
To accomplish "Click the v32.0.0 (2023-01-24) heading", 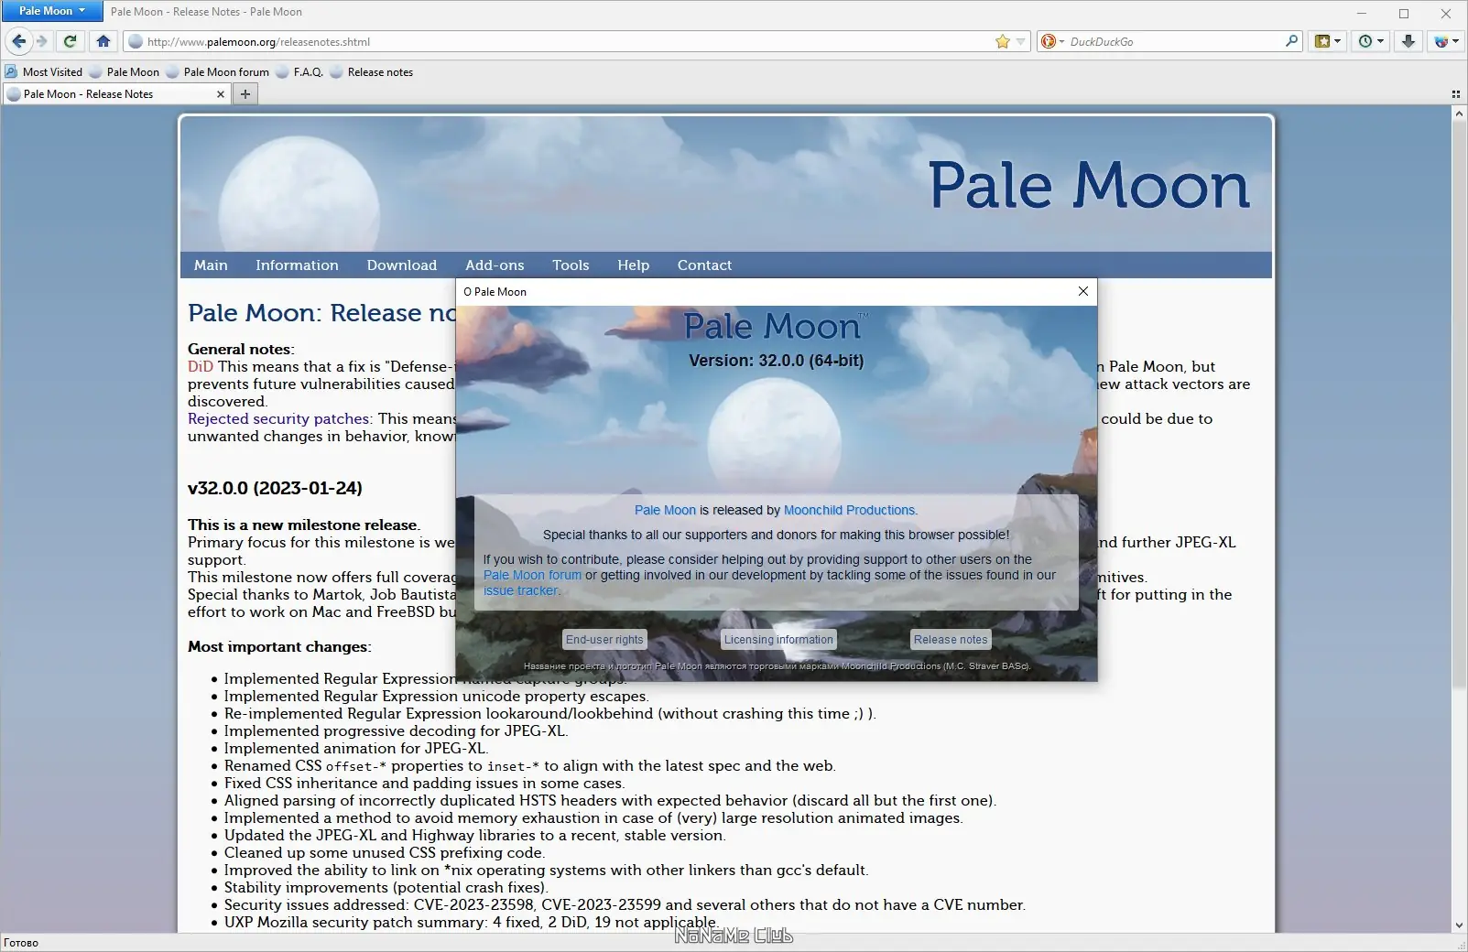I will coord(275,489).
